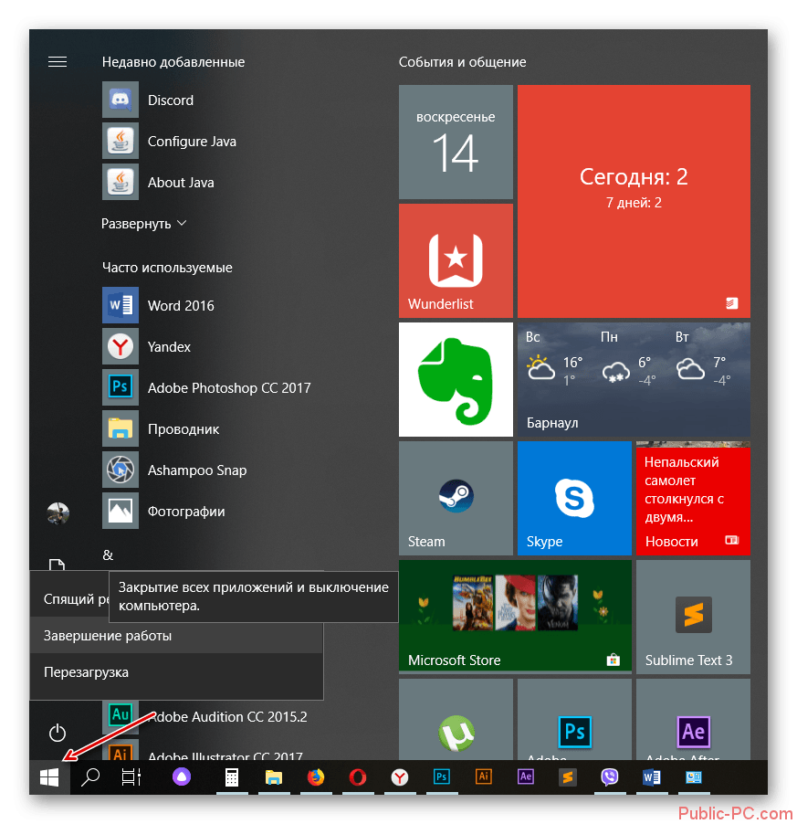Choose Перезагрузка in the power menu
Viewport: 797px width, 824px height.
point(86,672)
